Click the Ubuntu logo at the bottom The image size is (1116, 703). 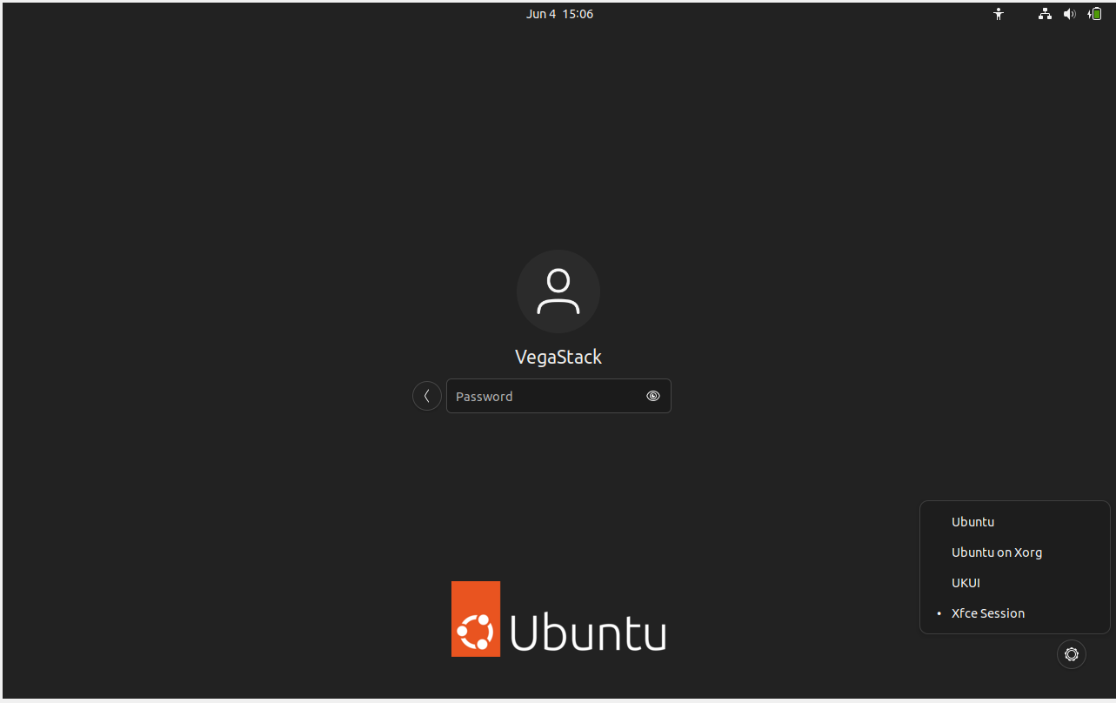[558, 619]
